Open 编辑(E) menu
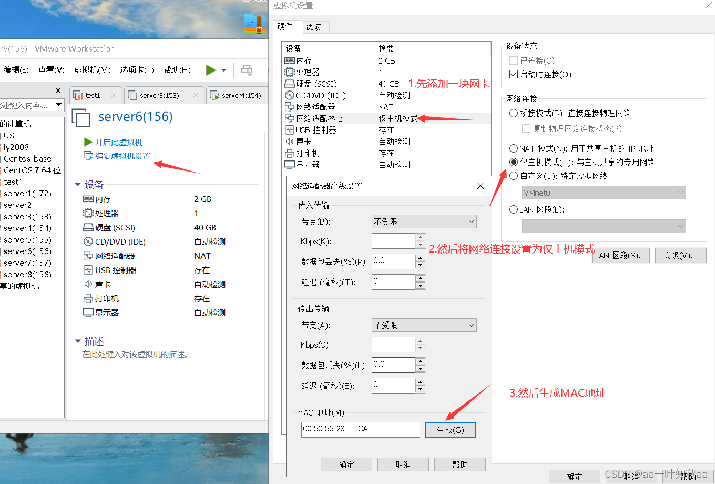The image size is (715, 484). [x=16, y=70]
